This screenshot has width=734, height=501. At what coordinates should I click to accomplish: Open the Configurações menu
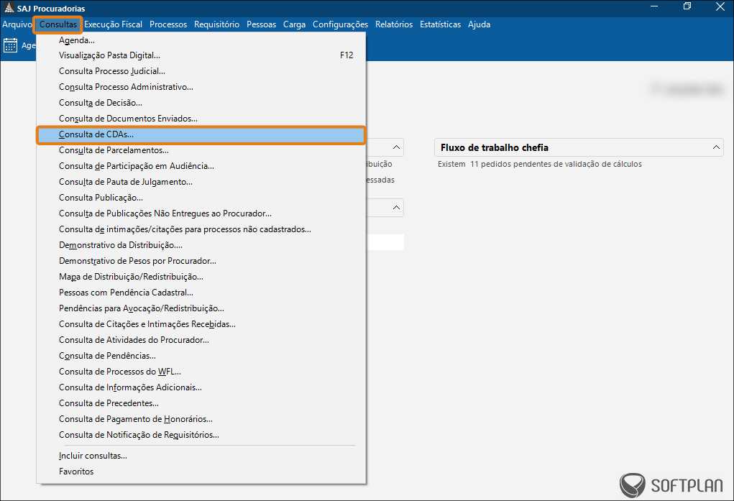[x=340, y=24]
